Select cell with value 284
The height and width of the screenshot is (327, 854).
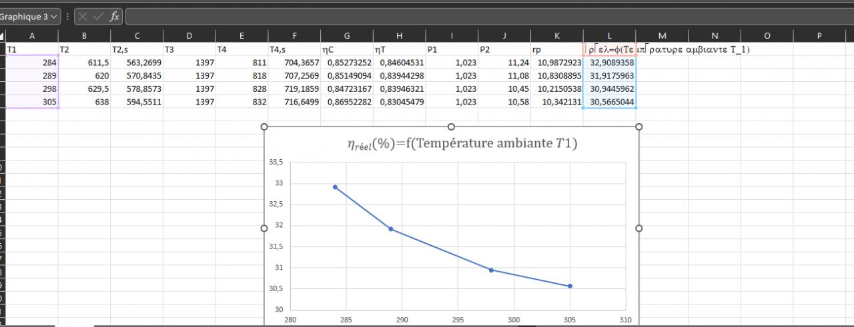pos(32,63)
